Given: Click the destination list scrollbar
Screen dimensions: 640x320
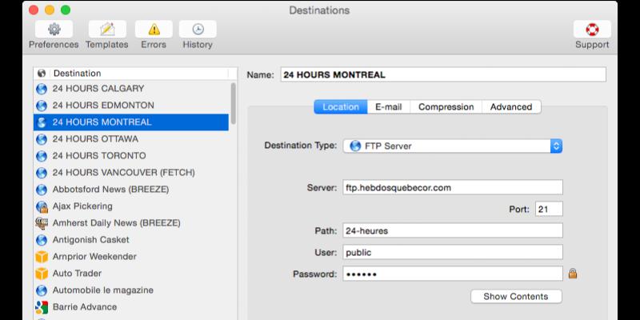Looking at the screenshot, I should tap(234, 103).
